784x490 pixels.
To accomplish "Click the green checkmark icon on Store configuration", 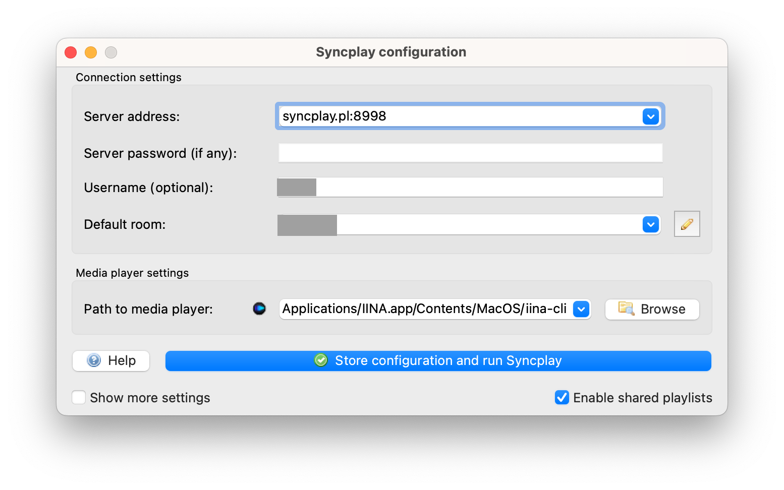I will (321, 360).
